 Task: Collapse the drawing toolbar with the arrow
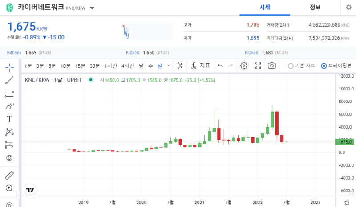pos(18,195)
